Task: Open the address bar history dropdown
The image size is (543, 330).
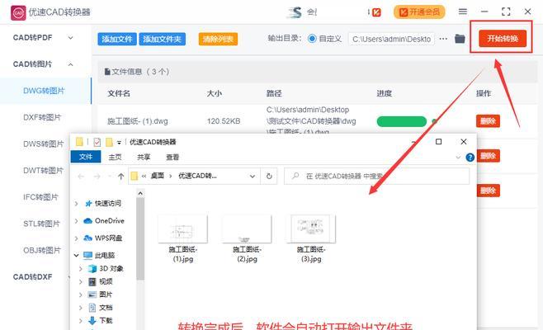Action: [x=253, y=177]
